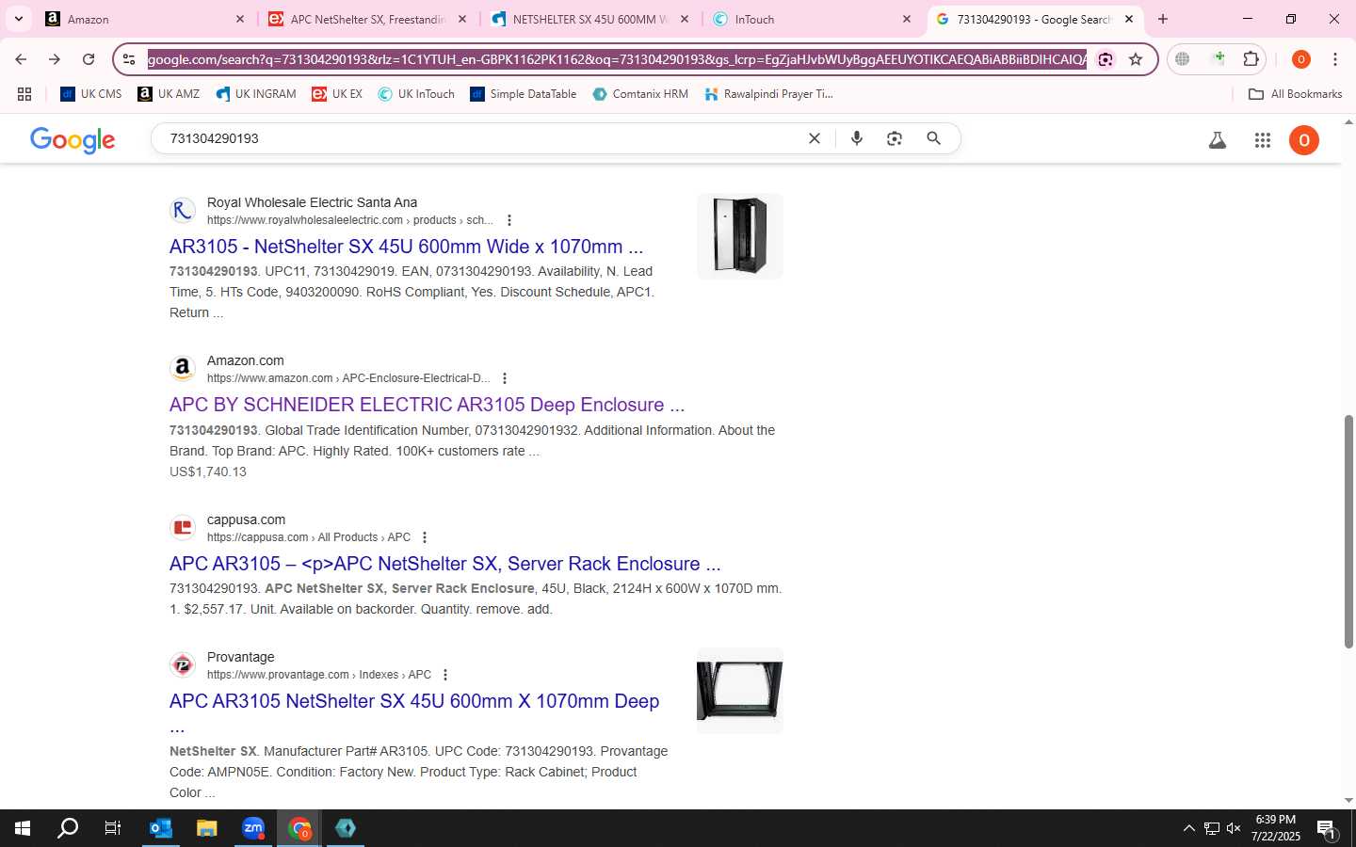Click the Amazon.com favicon in results
Screen dimensions: 1356x847
pos(183,368)
